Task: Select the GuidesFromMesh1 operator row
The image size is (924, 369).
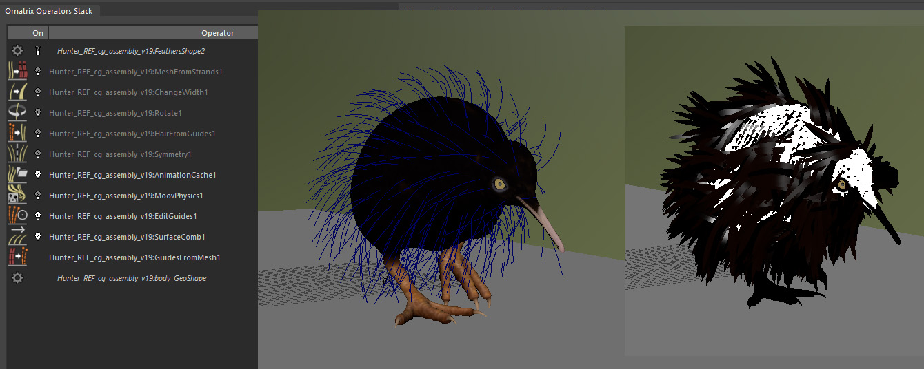Action: coord(134,257)
